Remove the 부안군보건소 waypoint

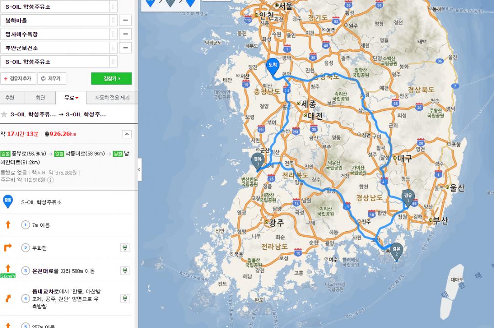point(125,48)
